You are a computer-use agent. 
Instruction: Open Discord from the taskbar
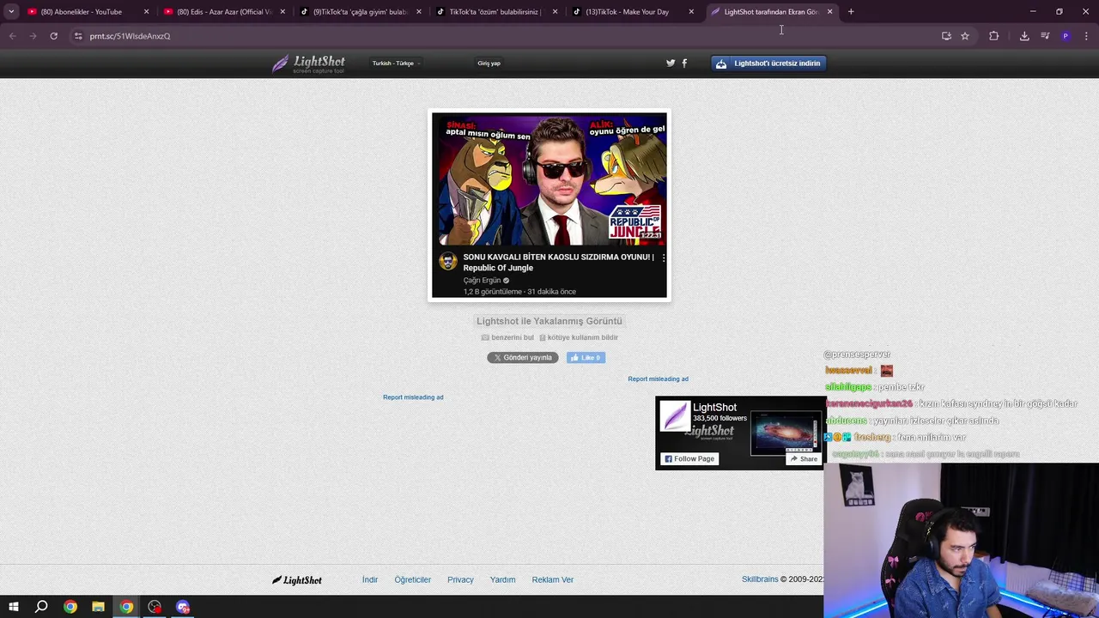[x=183, y=607]
